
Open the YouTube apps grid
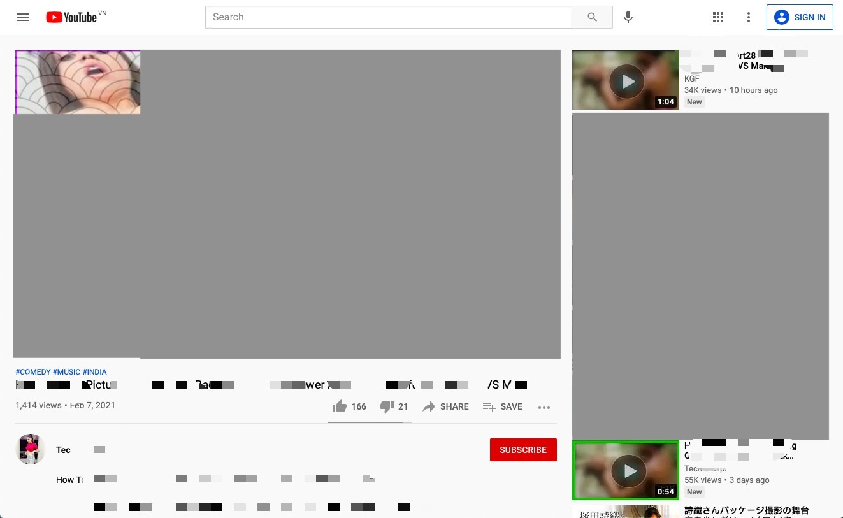pyautogui.click(x=718, y=17)
